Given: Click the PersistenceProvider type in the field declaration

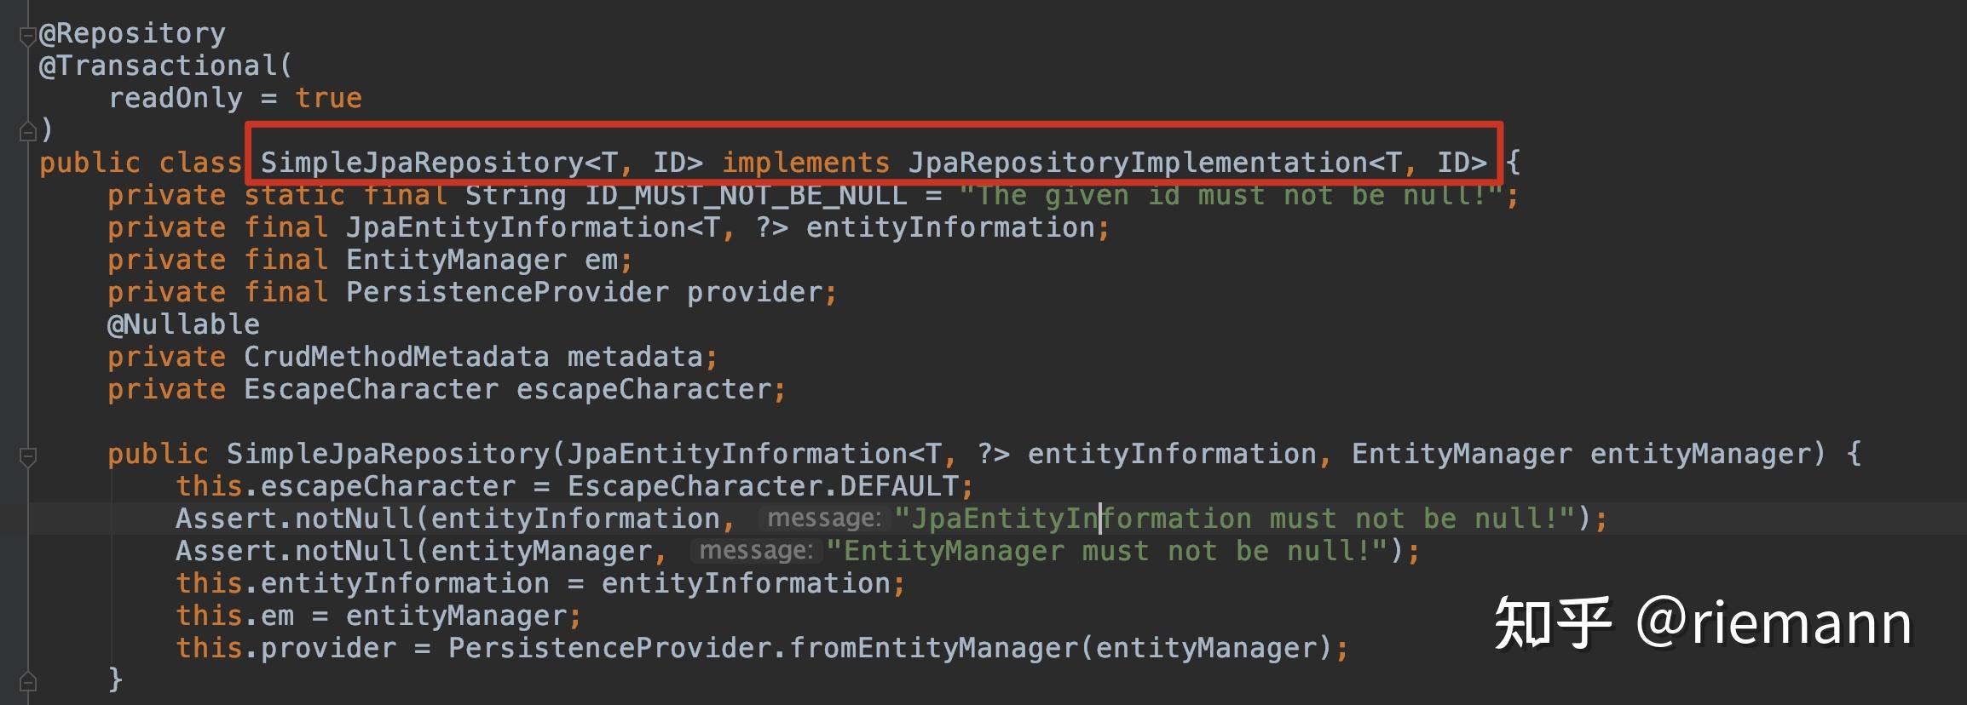Looking at the screenshot, I should tap(507, 292).
